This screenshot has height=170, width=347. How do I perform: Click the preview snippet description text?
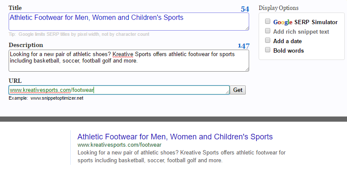click(181, 157)
